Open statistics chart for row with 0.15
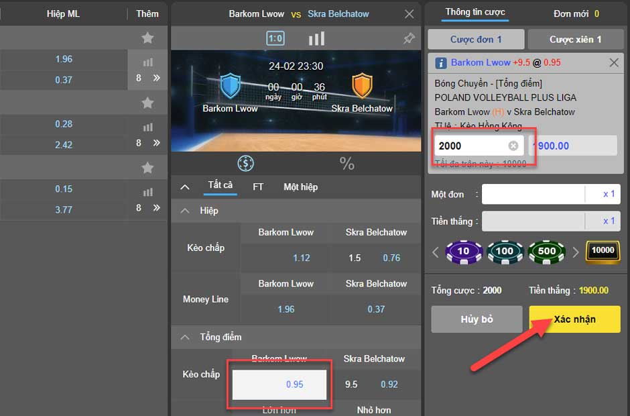The height and width of the screenshot is (416, 630). pos(148,192)
